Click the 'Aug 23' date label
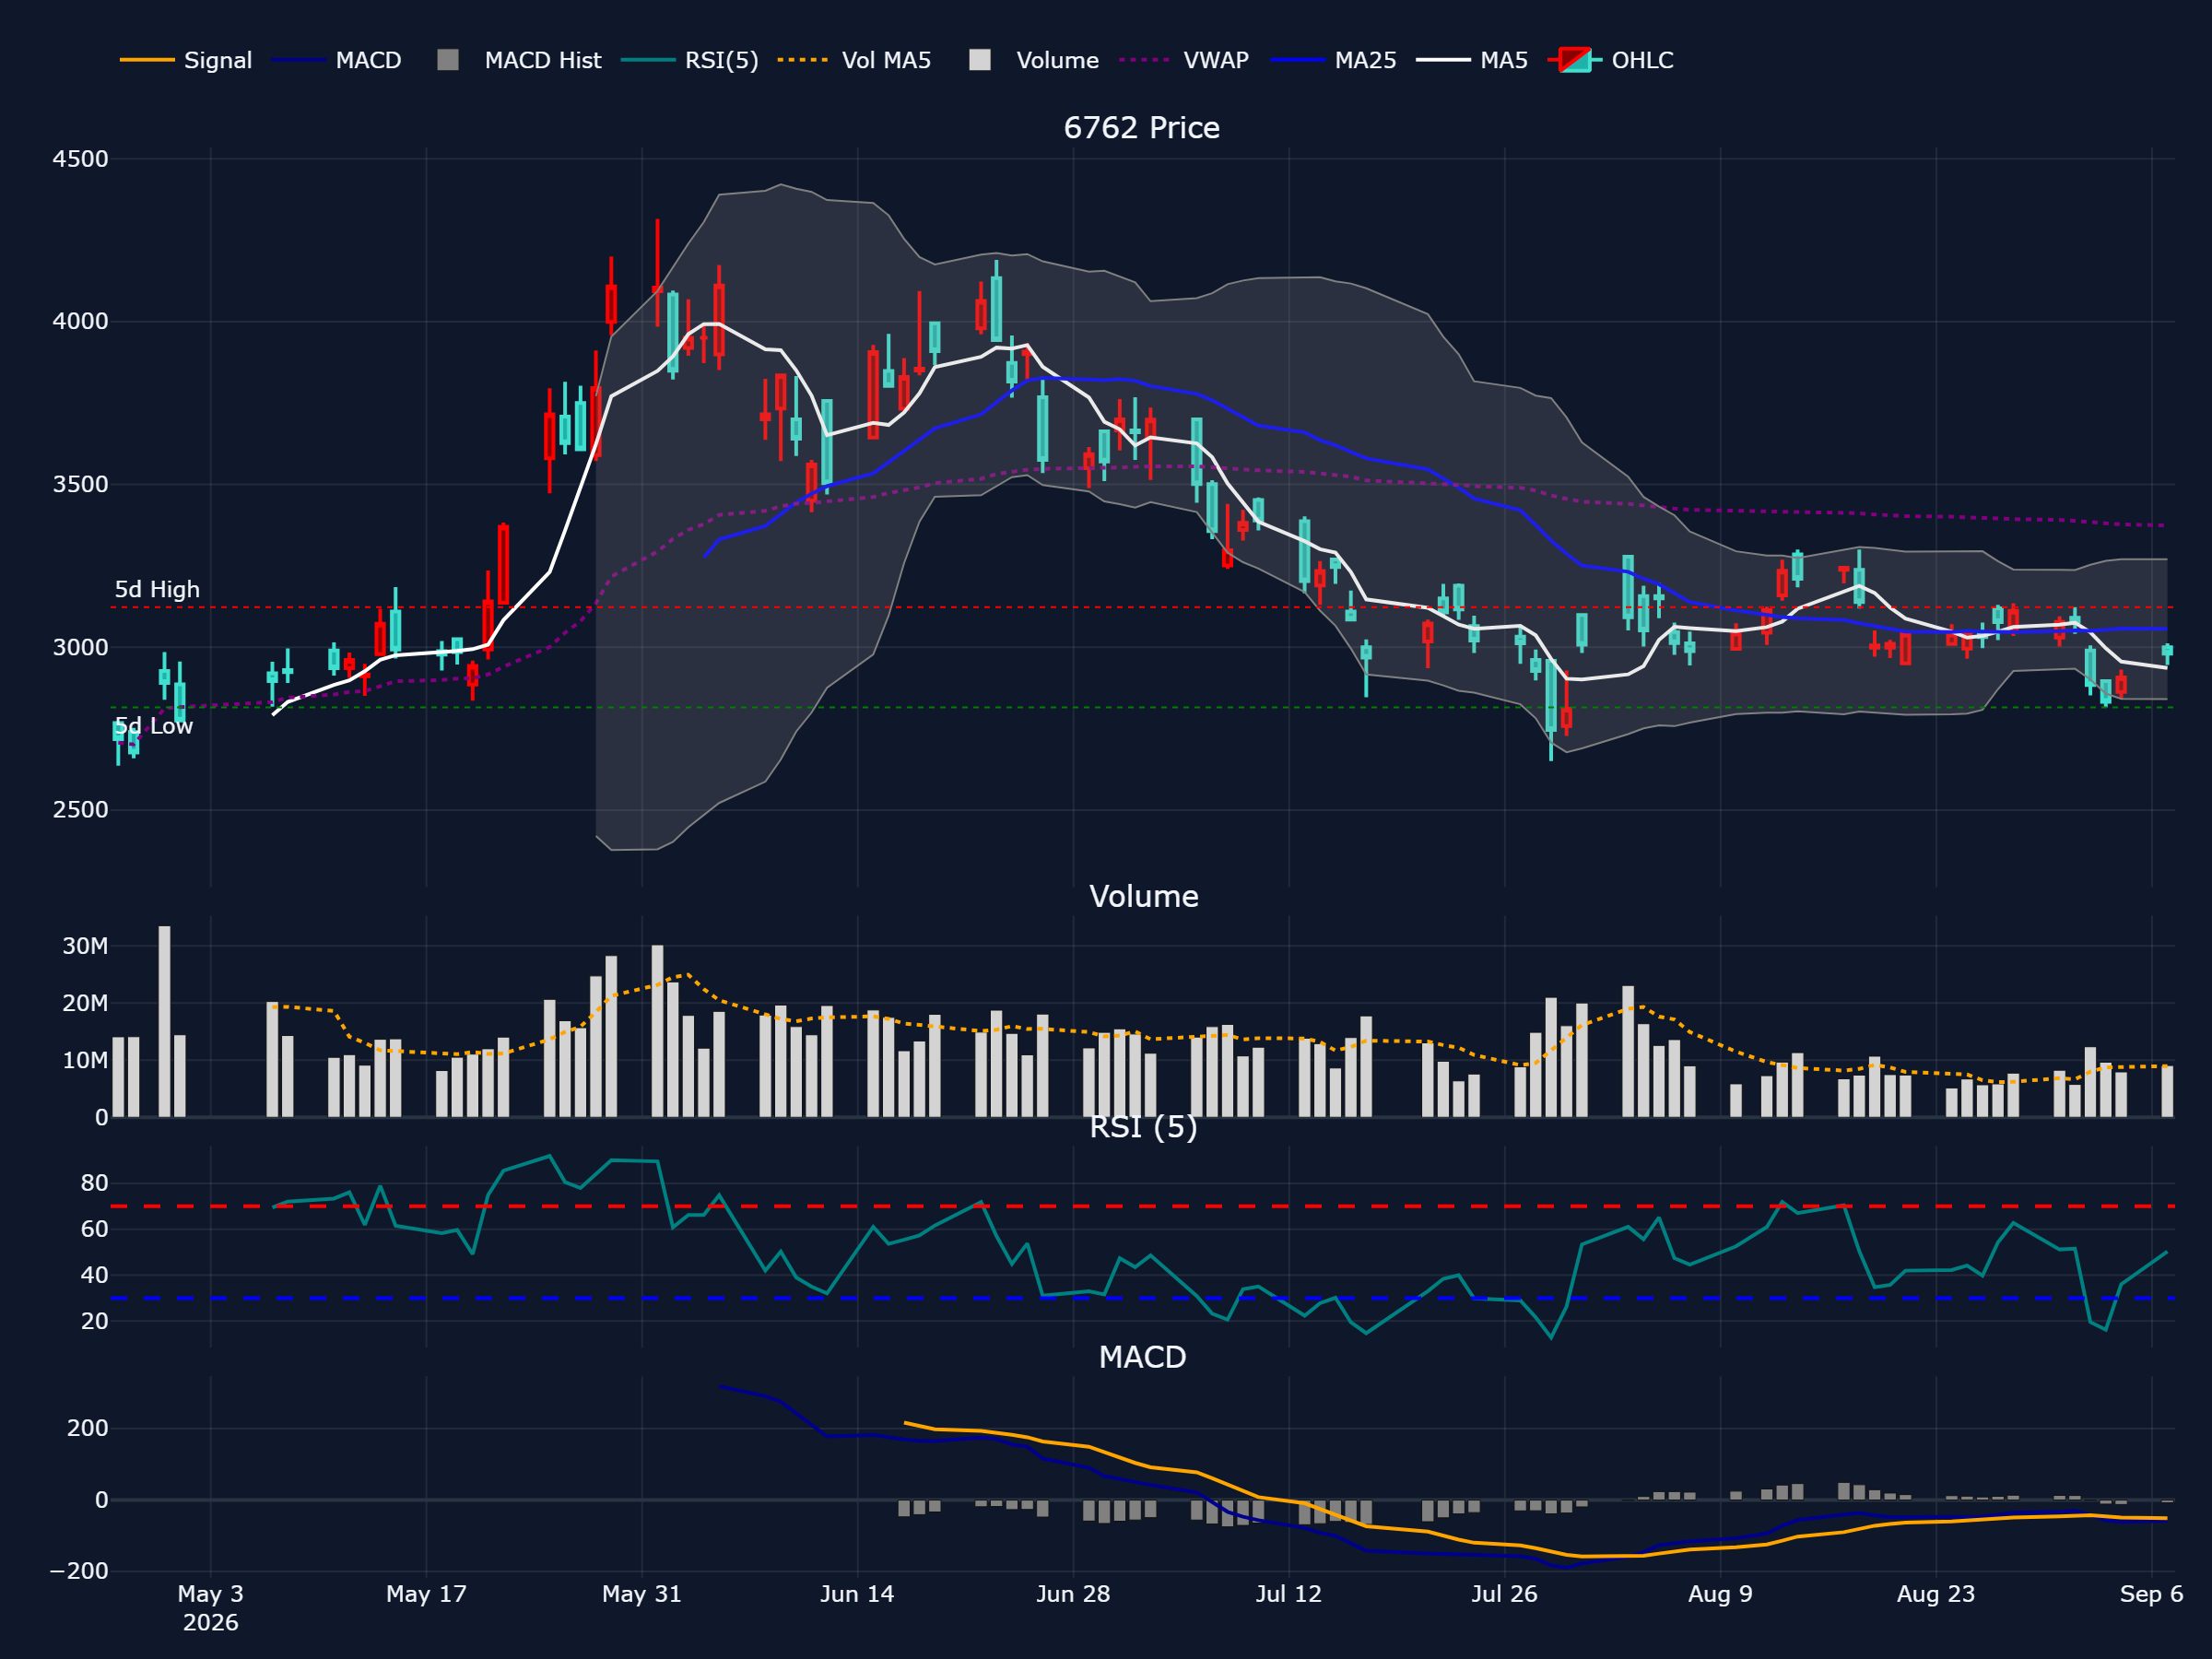The height and width of the screenshot is (1659, 2212). (1936, 1594)
